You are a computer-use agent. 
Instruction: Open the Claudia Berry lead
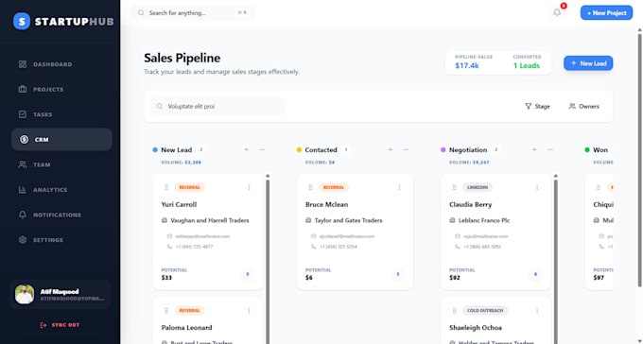click(x=470, y=204)
